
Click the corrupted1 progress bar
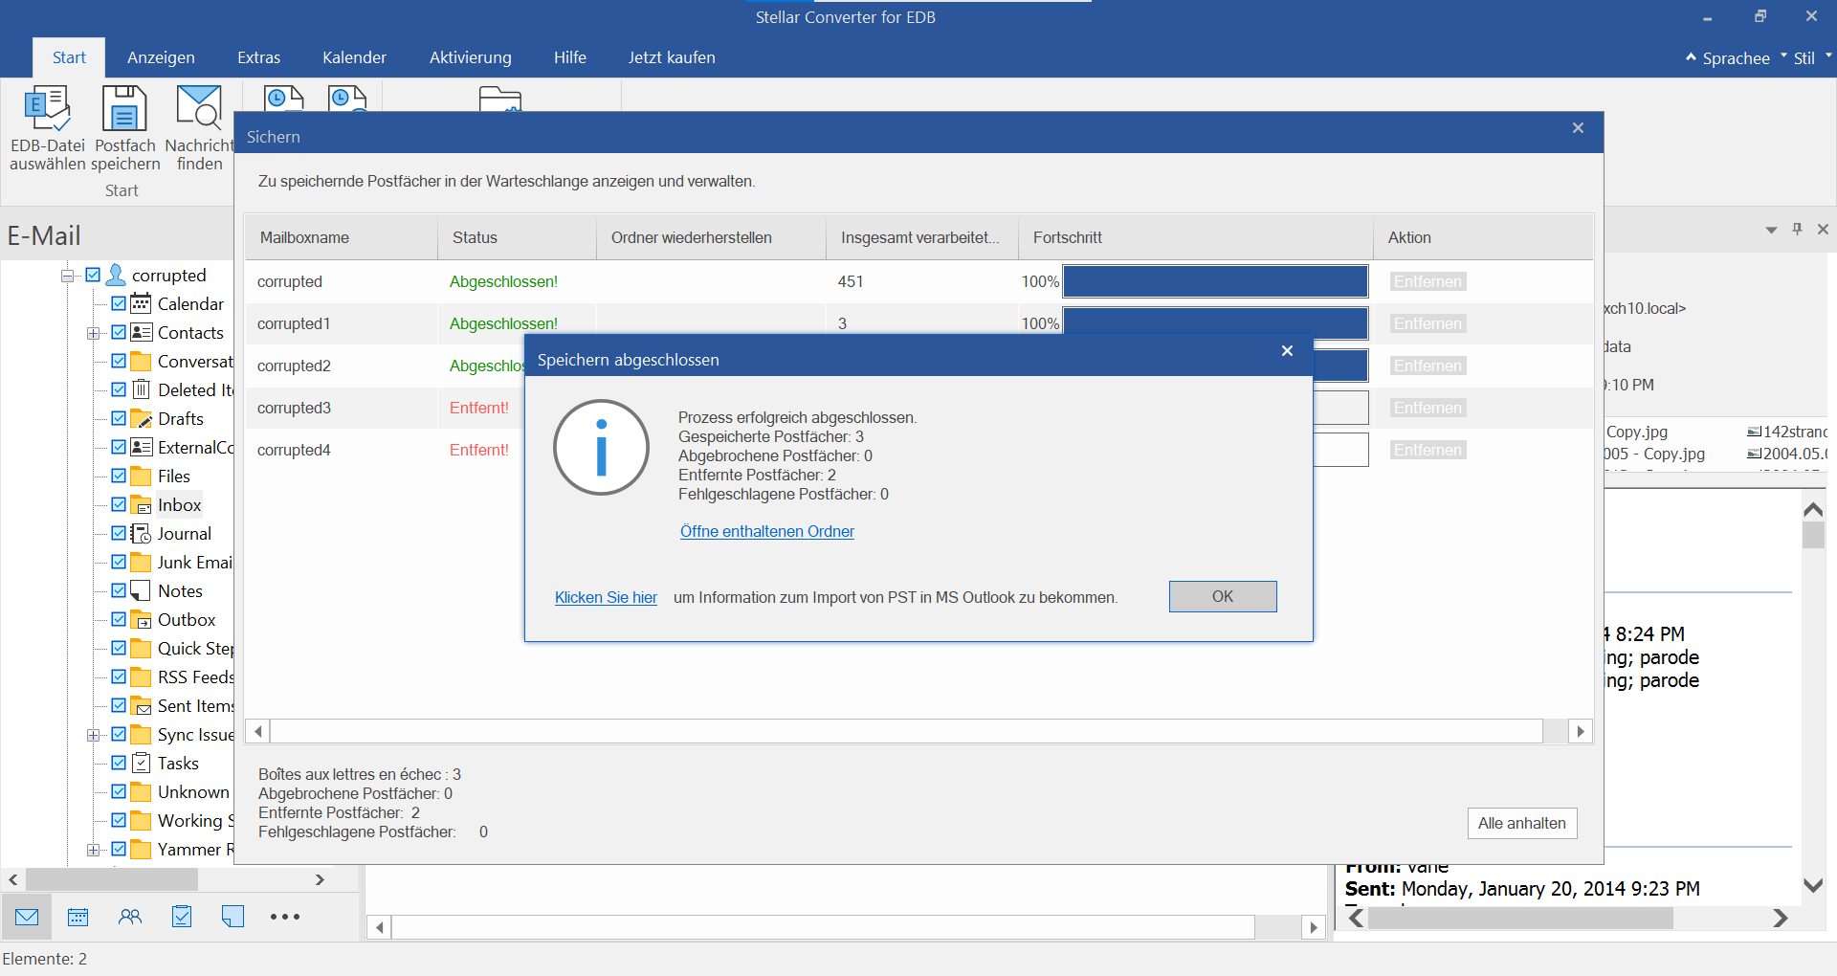point(1214,322)
